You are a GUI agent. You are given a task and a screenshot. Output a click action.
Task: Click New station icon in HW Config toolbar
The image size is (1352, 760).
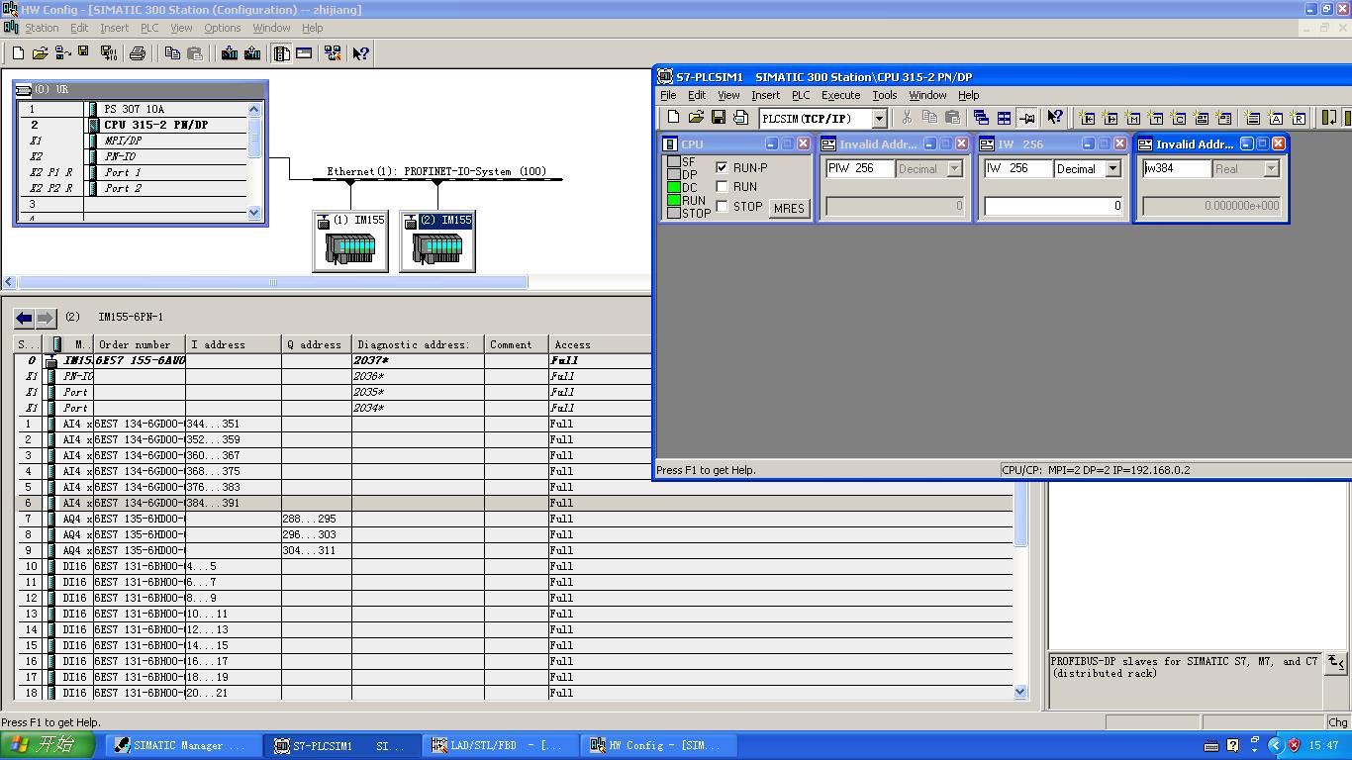pyautogui.click(x=18, y=53)
